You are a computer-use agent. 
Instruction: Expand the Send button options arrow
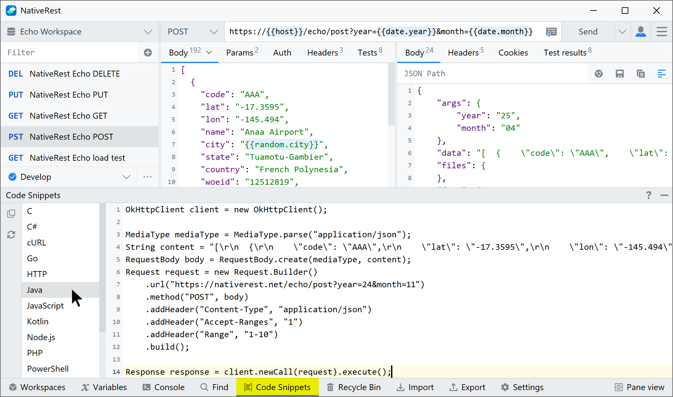pyautogui.click(x=622, y=32)
